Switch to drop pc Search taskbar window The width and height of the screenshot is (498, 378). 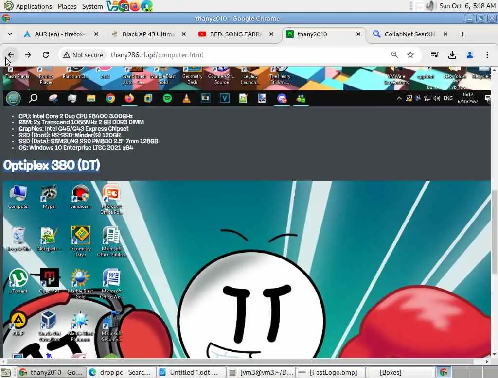pos(121,372)
